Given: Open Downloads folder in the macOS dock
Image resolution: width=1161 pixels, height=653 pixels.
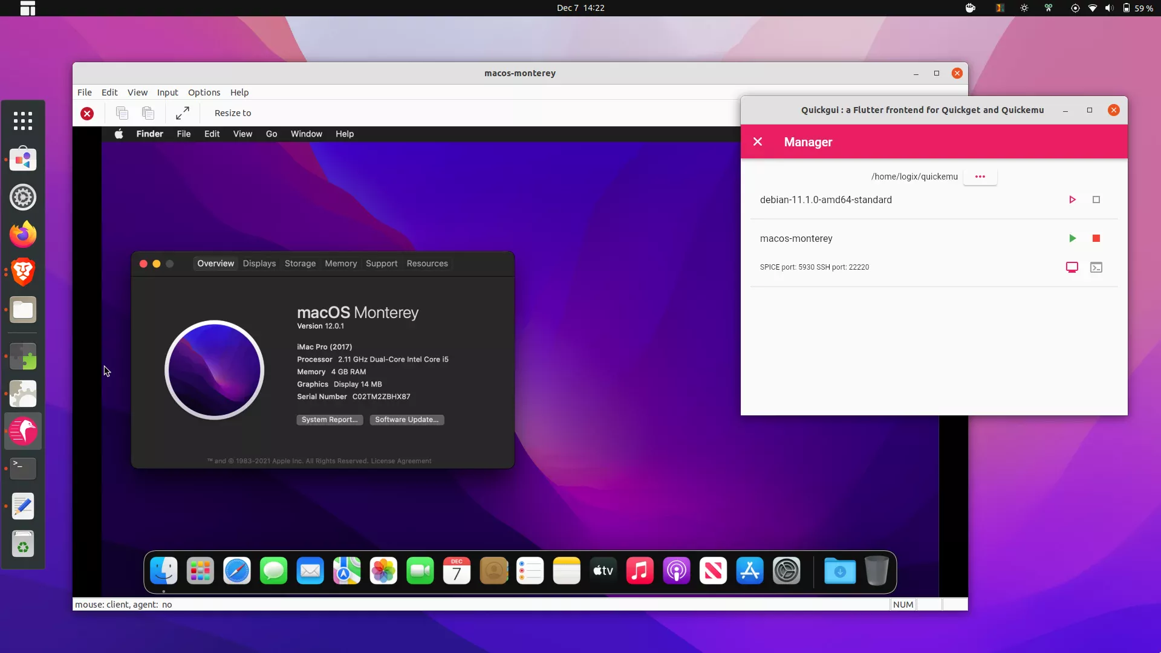Looking at the screenshot, I should 840,571.
